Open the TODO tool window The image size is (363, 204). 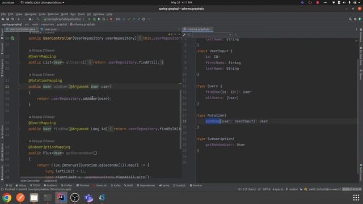pyautogui.click(x=35, y=185)
